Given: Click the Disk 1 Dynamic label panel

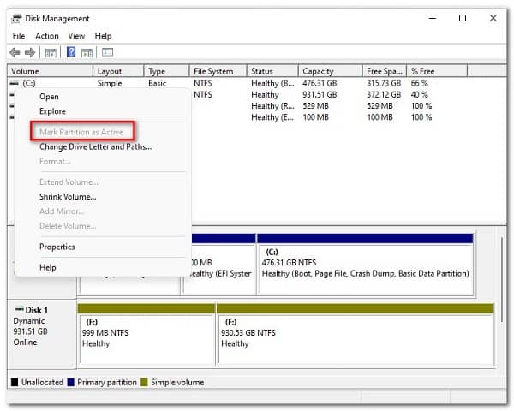Looking at the screenshot, I should [x=42, y=334].
